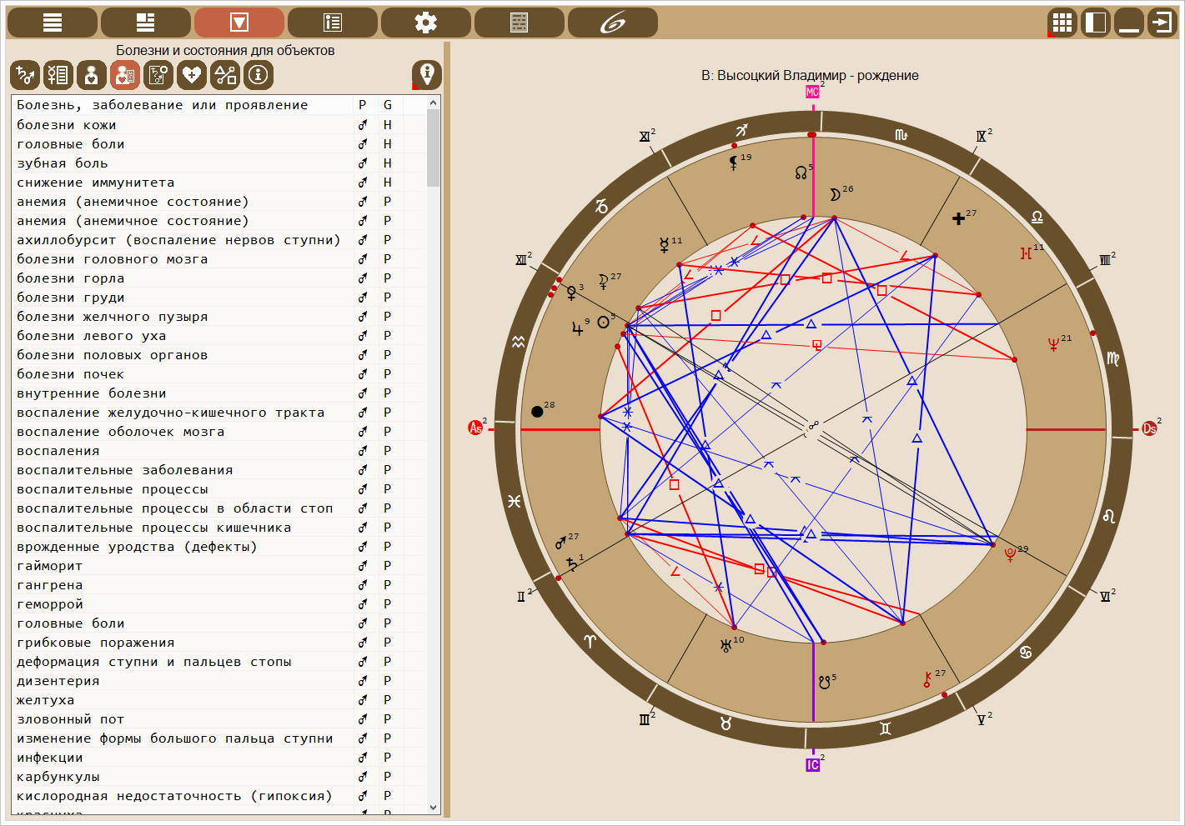Click the heart with plus icon

(192, 75)
